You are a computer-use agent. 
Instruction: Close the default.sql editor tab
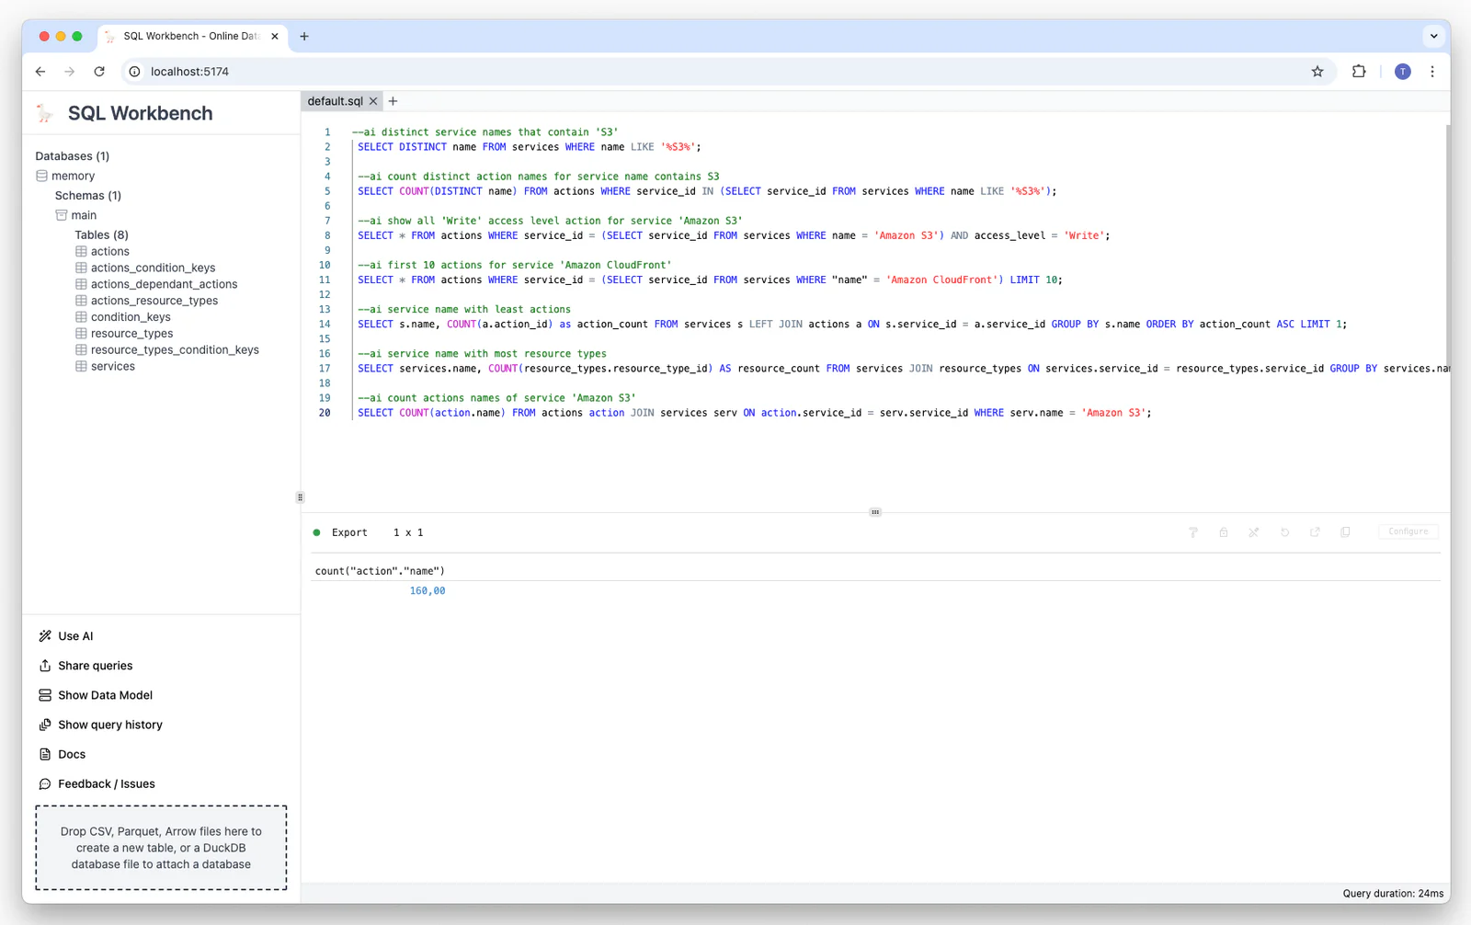(x=373, y=101)
